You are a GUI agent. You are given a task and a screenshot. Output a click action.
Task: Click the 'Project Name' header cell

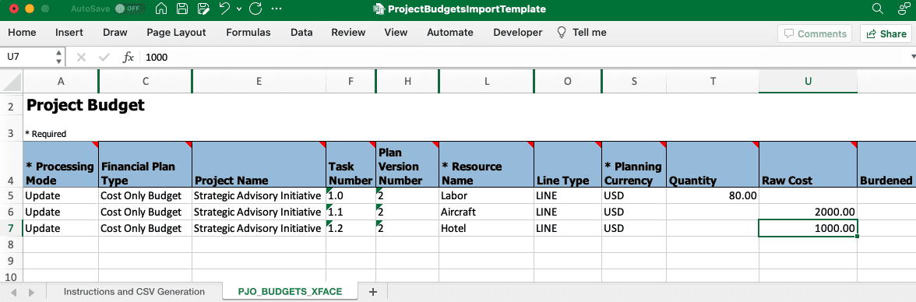coord(259,164)
